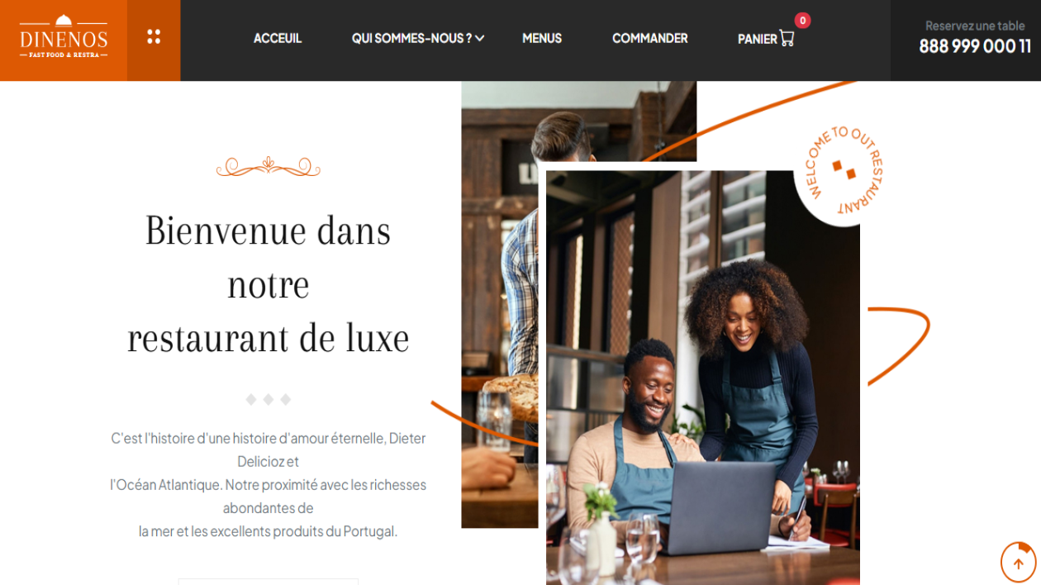Click the shopping cart icon
Image resolution: width=1041 pixels, height=585 pixels.
(x=787, y=38)
